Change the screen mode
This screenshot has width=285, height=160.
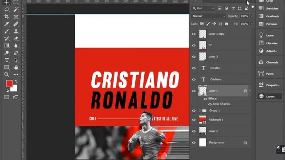[x=16, y=97]
